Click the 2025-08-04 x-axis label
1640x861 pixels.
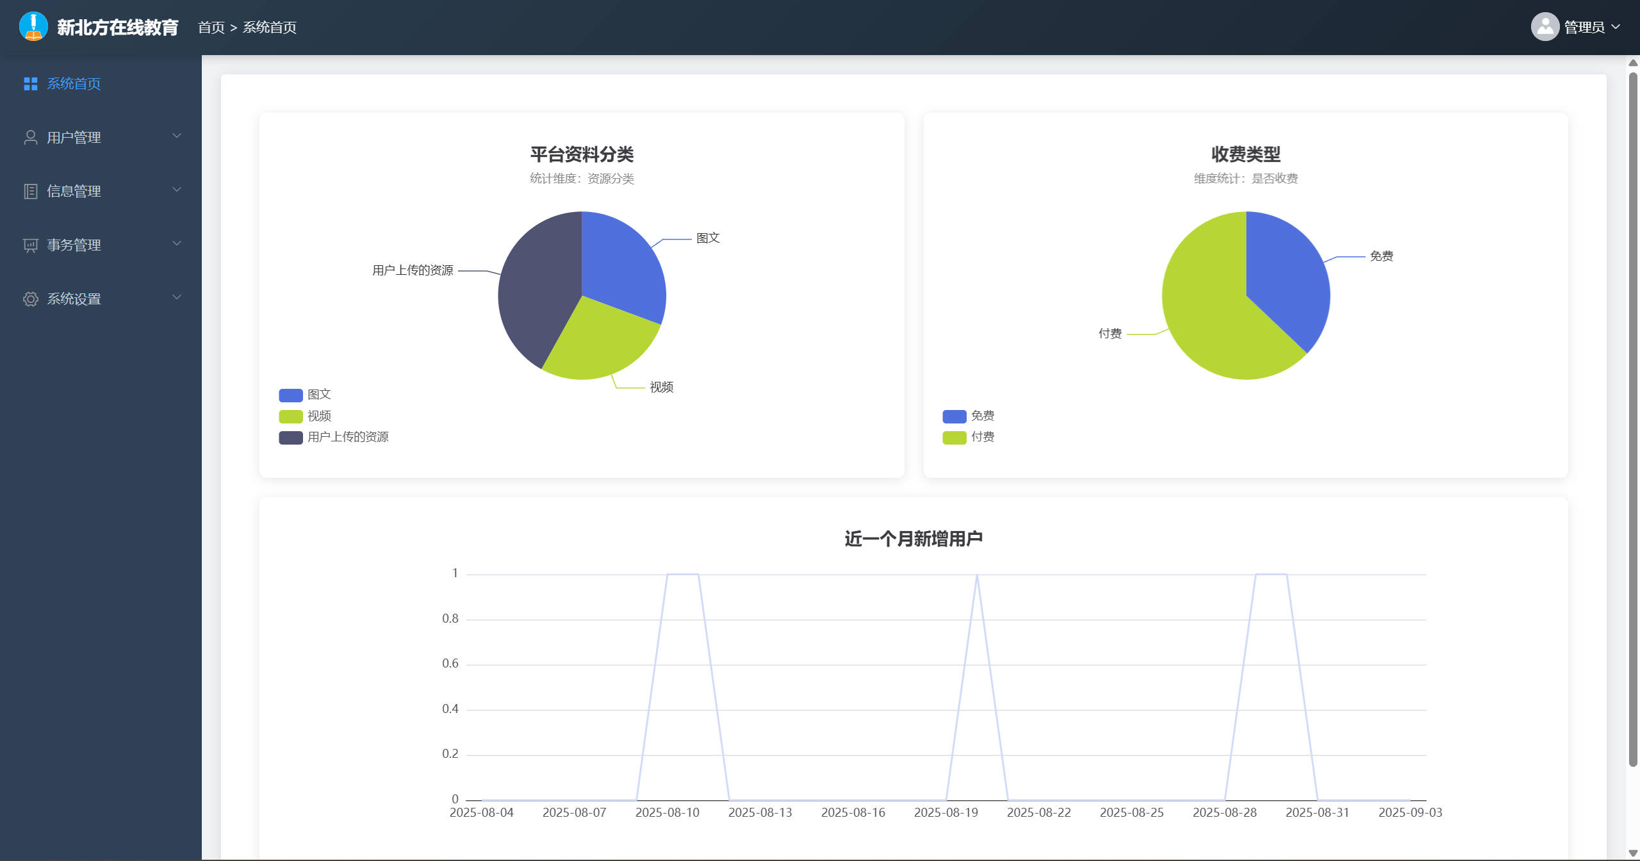tap(482, 813)
